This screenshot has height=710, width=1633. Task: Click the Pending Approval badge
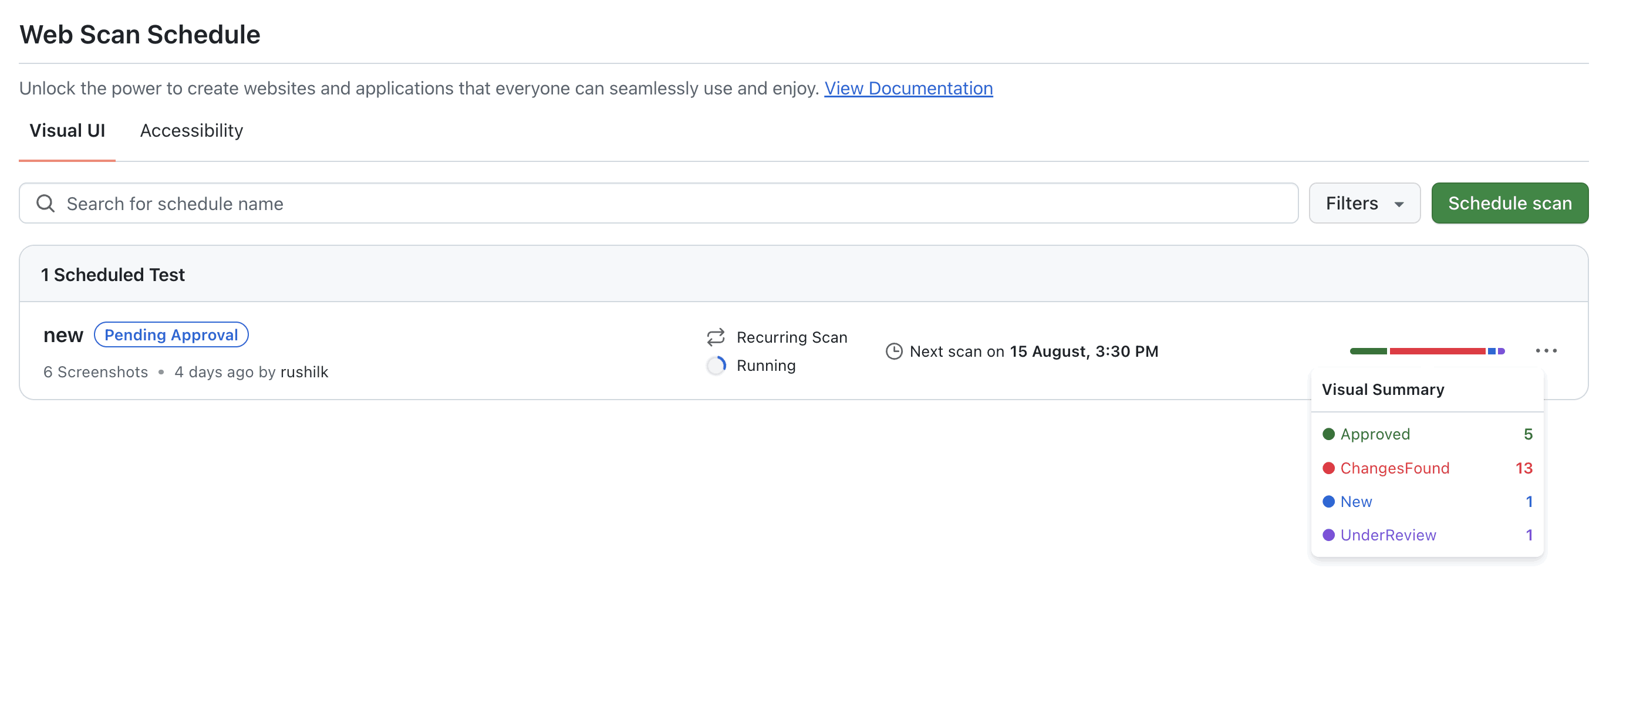point(171,334)
